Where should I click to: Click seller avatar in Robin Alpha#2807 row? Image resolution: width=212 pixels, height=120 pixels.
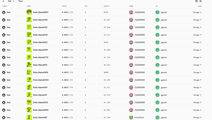(131, 12)
